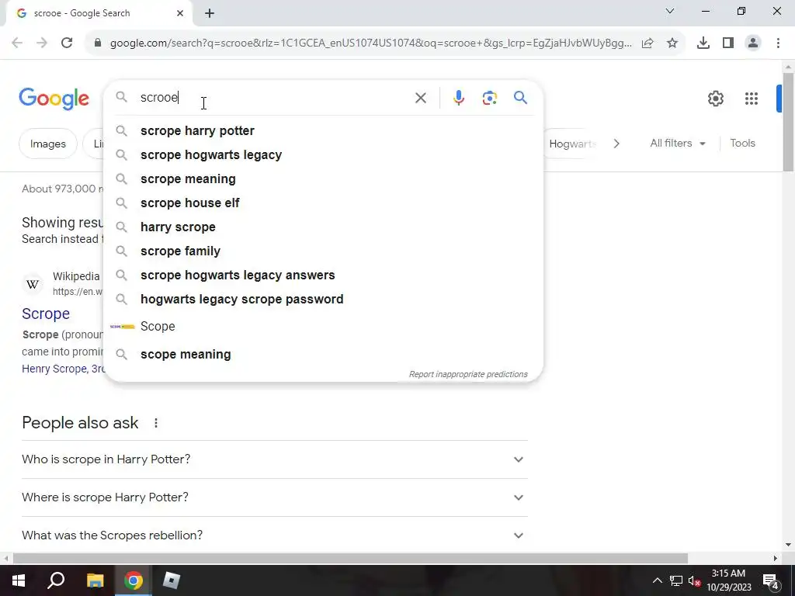The width and height of the screenshot is (795, 596).
Task: Open Chrome three-dot menu
Action: 778,43
